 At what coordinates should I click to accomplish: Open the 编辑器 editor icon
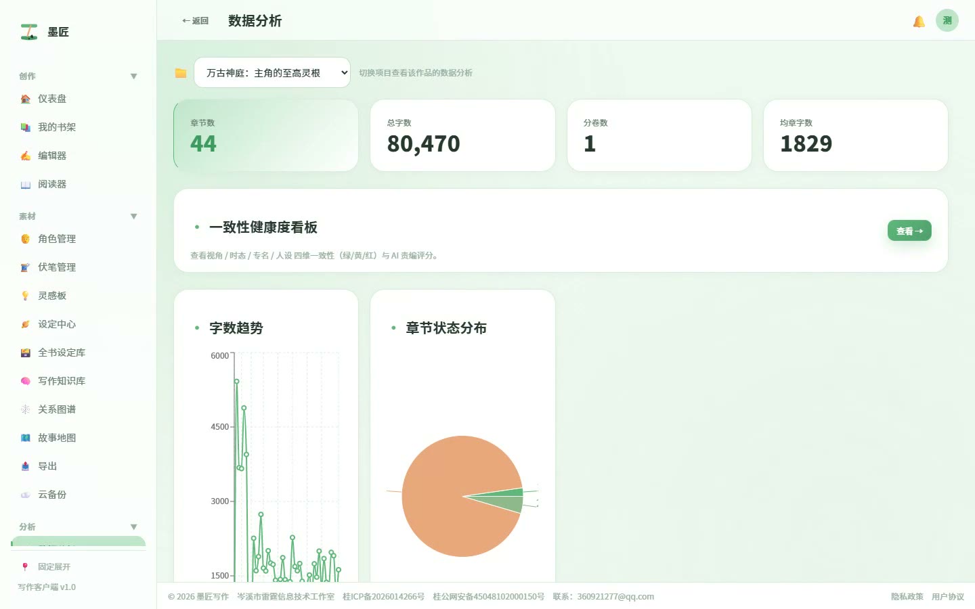pos(25,156)
